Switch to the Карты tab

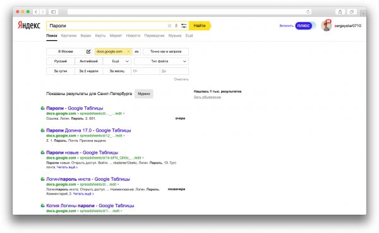[100, 35]
